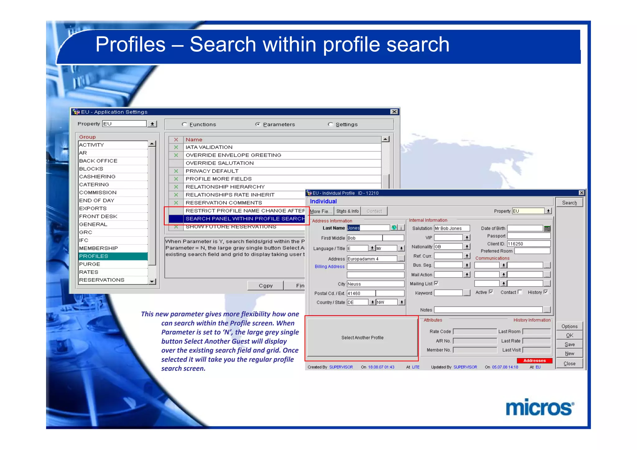
Task: Toggle the Mailing List checkbox
Action: click(x=436, y=283)
